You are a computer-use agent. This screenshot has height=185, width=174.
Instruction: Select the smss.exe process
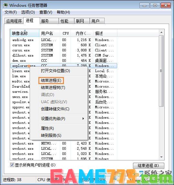[20, 97]
